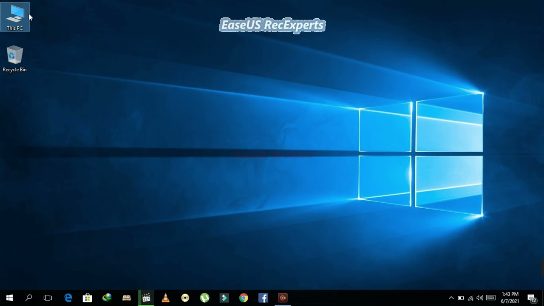The image size is (544, 306).
Task: Open the touch keyboard from tray
Action: pos(491,298)
